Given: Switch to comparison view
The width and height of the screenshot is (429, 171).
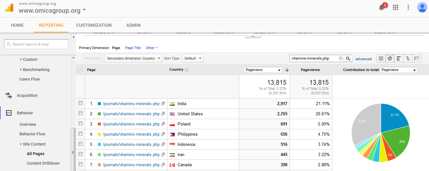Looking at the screenshot, I should point(408,58).
